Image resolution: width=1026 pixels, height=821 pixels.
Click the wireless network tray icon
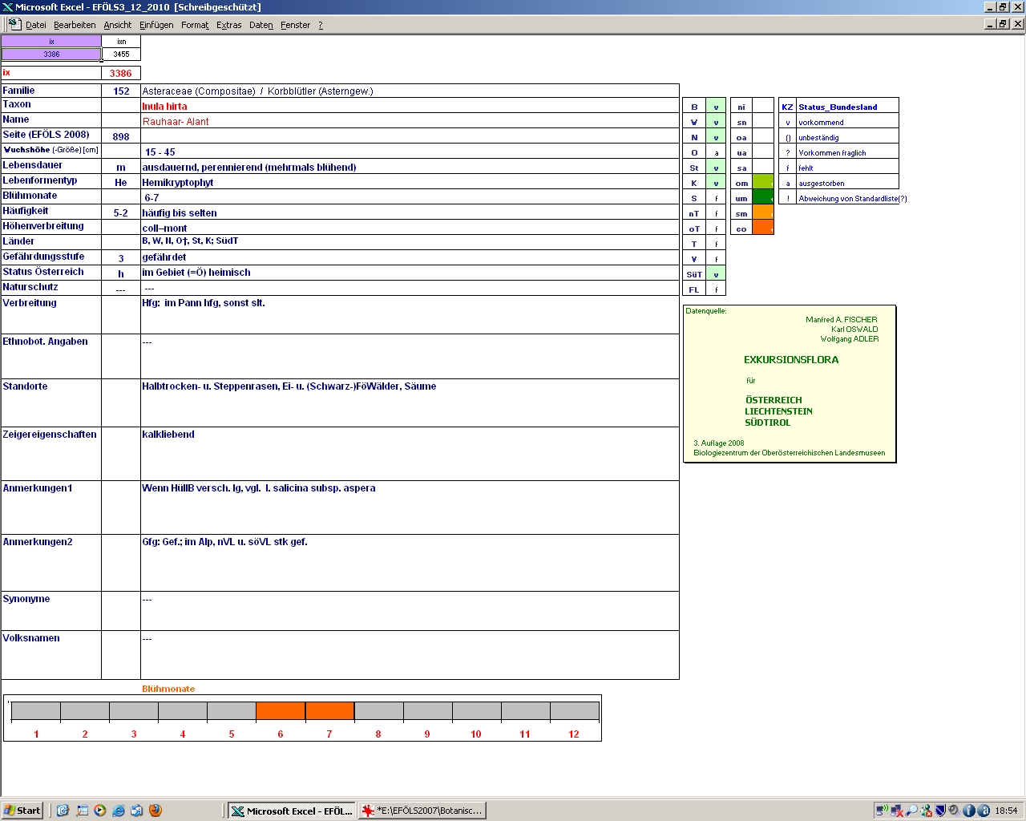point(882,811)
